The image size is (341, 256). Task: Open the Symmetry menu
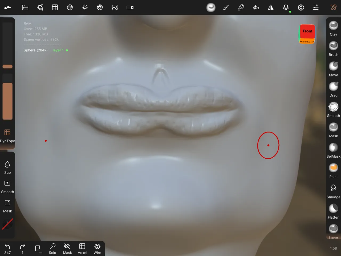[x=271, y=7]
